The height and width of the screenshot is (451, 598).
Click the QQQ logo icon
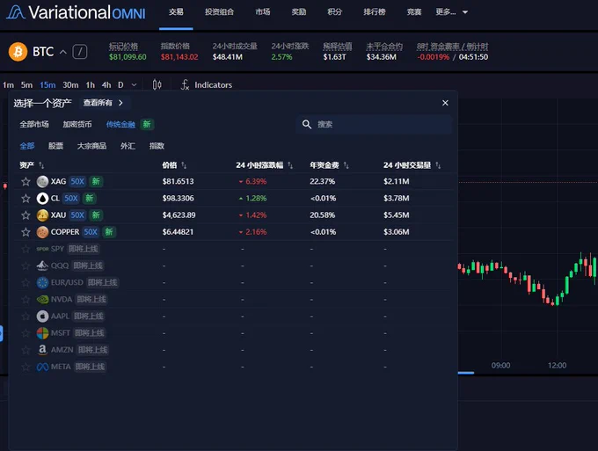pos(42,266)
